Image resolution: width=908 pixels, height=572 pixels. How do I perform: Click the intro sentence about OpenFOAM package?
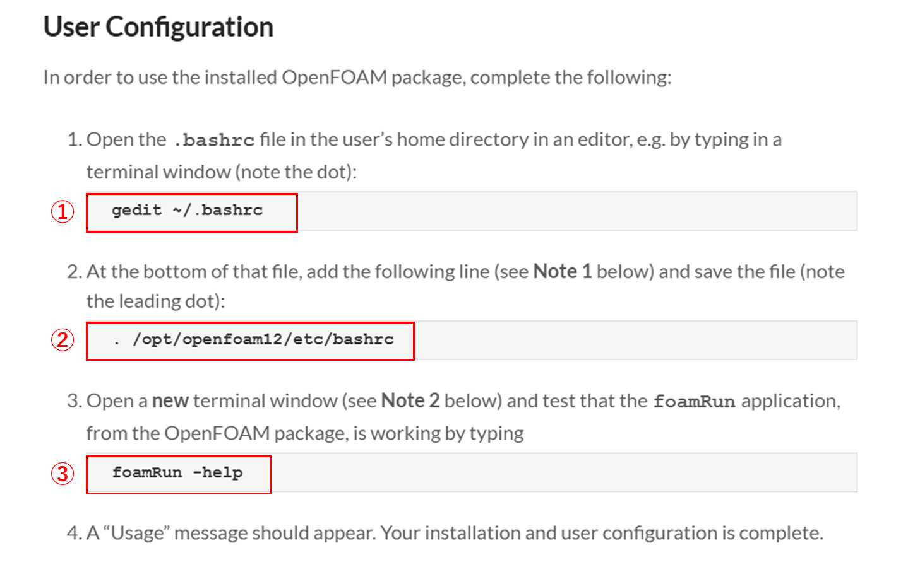(x=357, y=78)
